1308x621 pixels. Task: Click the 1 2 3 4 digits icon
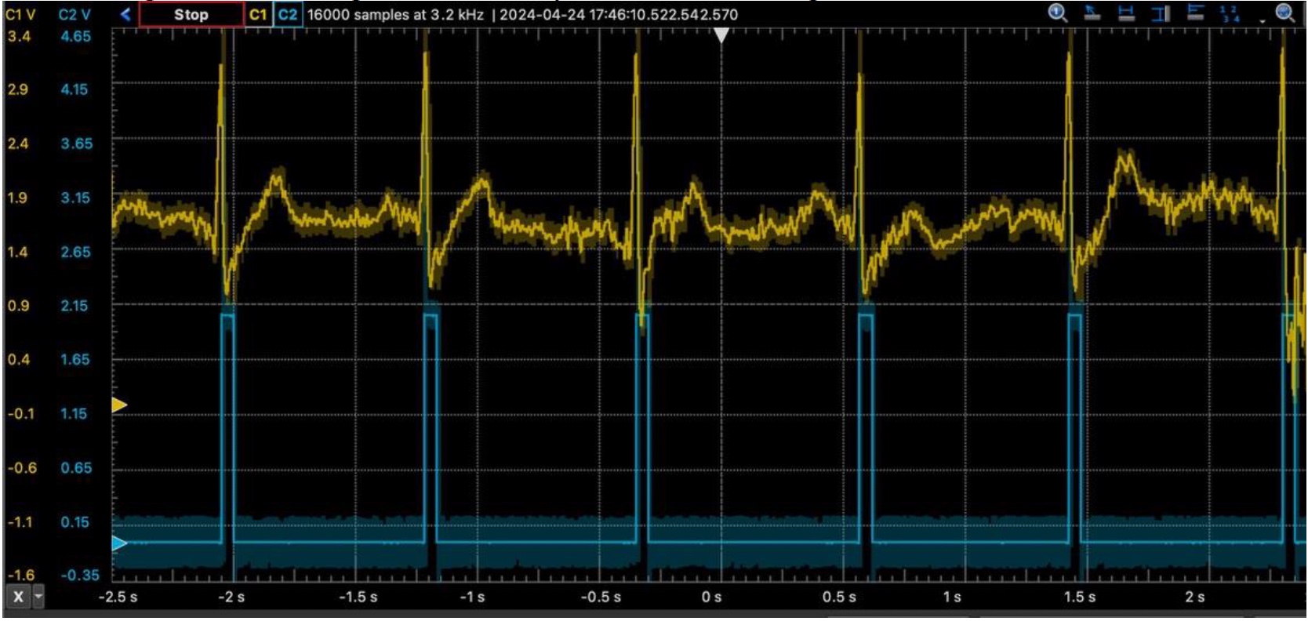point(1230,13)
